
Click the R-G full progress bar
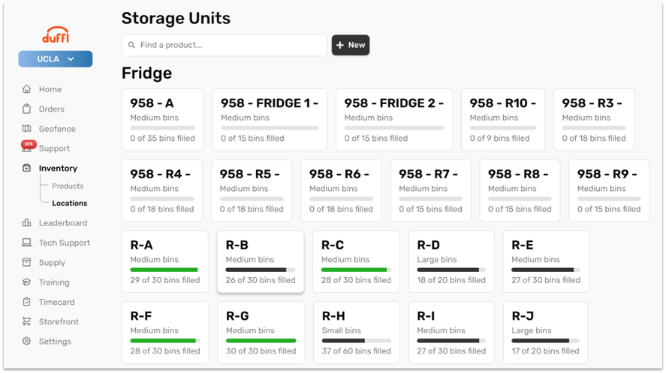261,341
